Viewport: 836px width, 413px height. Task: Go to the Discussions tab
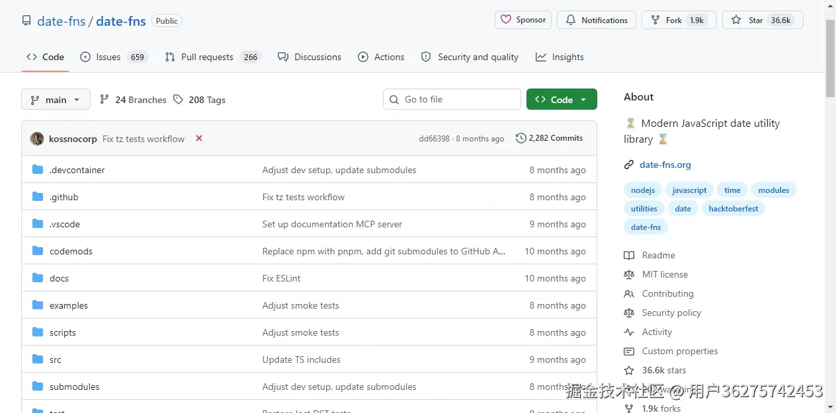pos(310,57)
